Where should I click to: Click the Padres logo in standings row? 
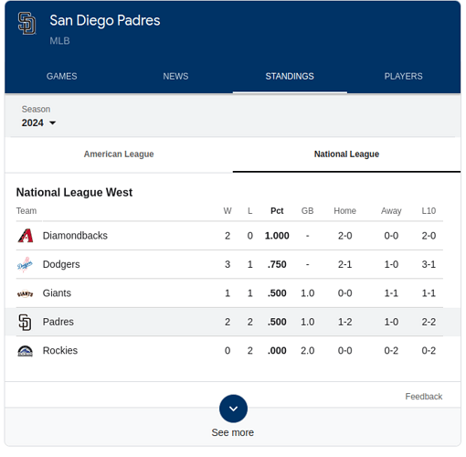25,322
